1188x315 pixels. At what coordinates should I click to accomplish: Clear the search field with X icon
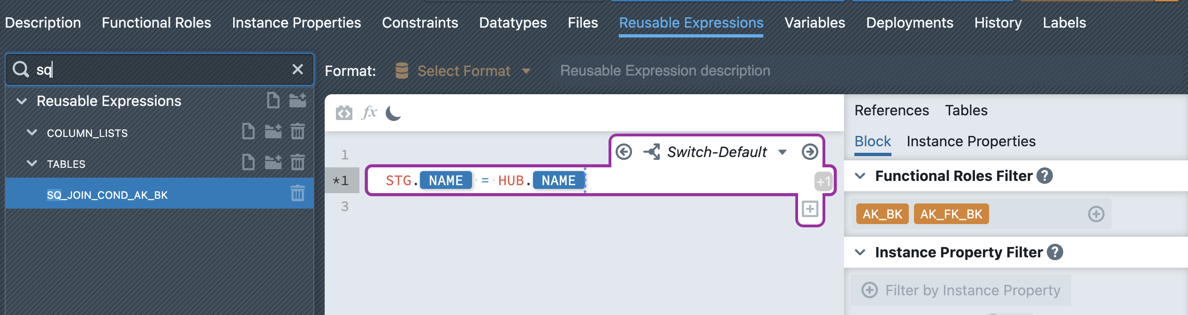coord(297,69)
